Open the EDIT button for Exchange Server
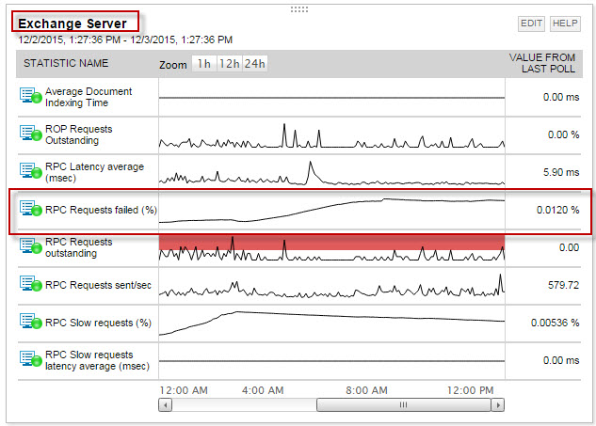596x426 pixels. pos(531,24)
